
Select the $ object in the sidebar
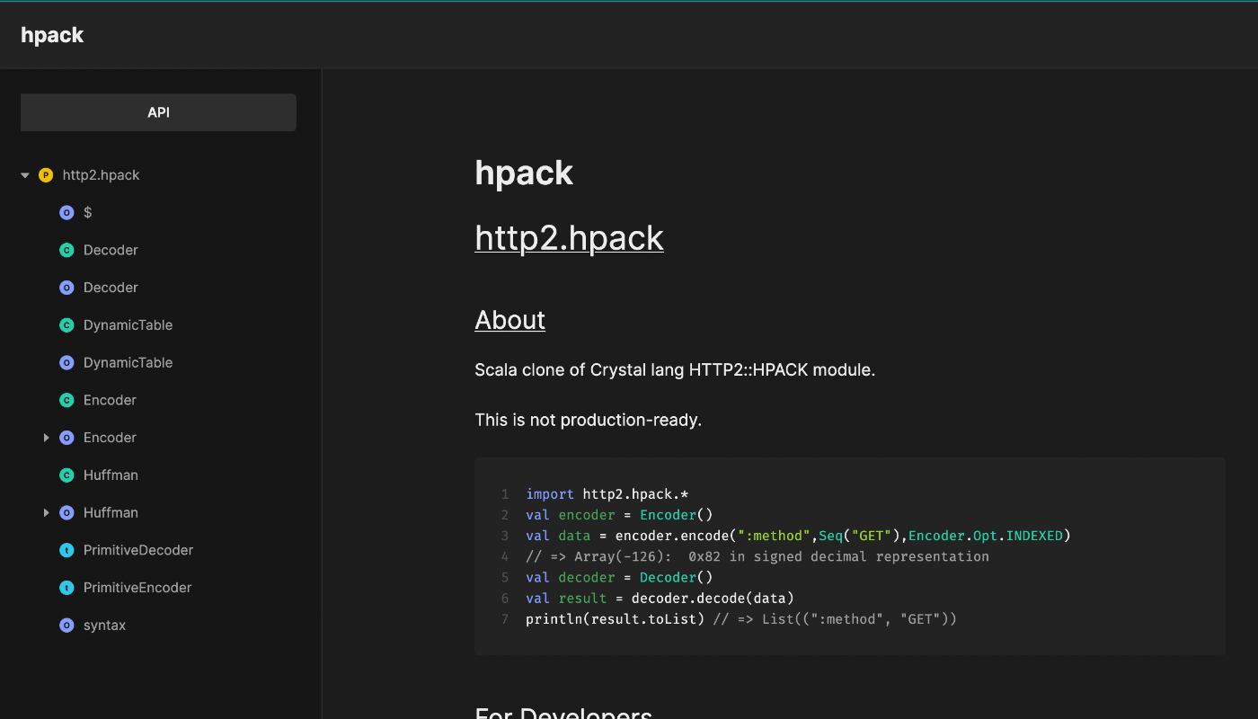[x=87, y=212]
